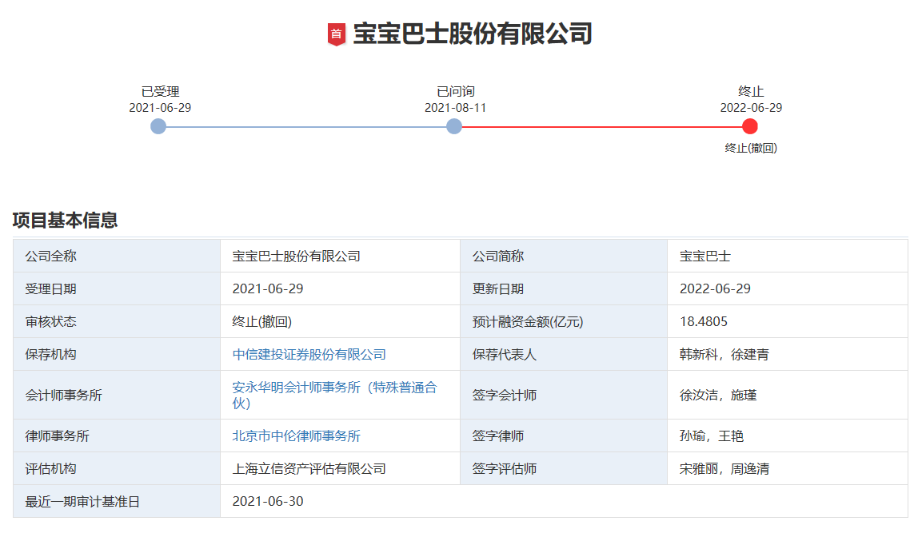Open the 安永华明会计师事务所 link

pos(334,395)
